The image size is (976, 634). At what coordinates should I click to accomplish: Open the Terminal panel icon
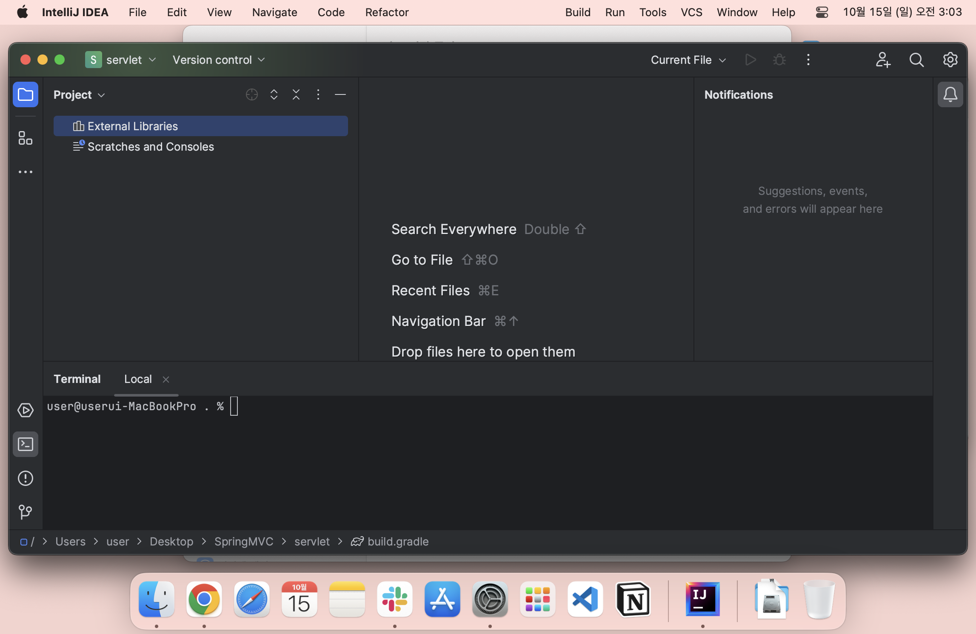[x=26, y=444]
